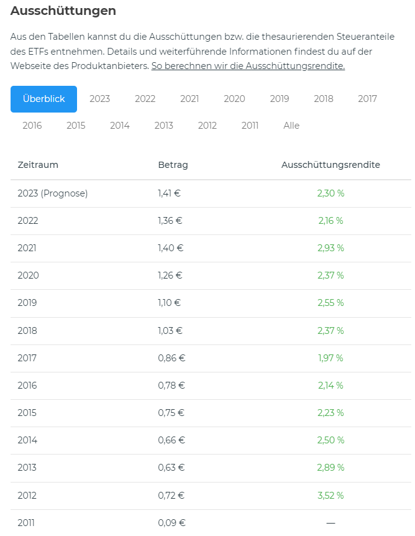
Task: Click the '2023 (Prognose)' table row label
Action: click(x=53, y=193)
